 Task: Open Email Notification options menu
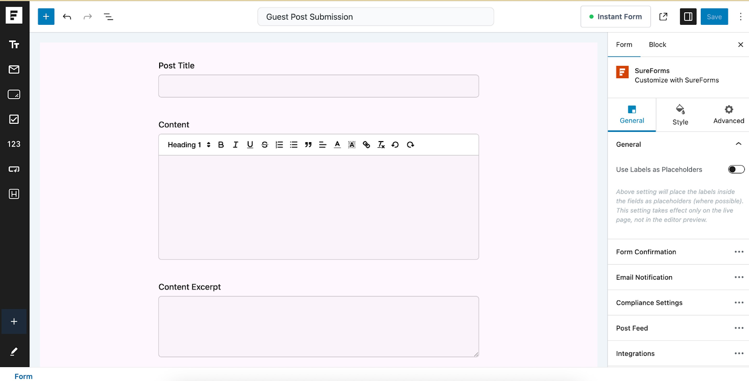[739, 277]
